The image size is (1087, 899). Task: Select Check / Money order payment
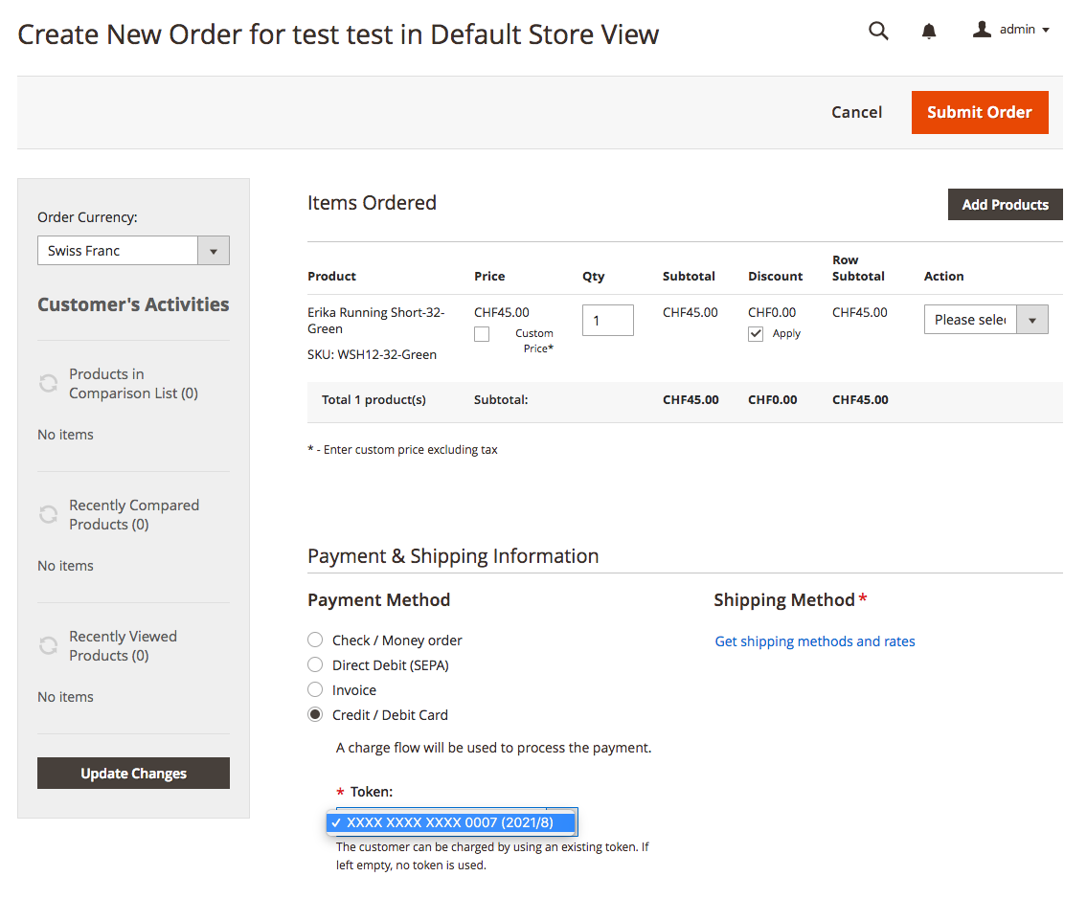point(315,640)
